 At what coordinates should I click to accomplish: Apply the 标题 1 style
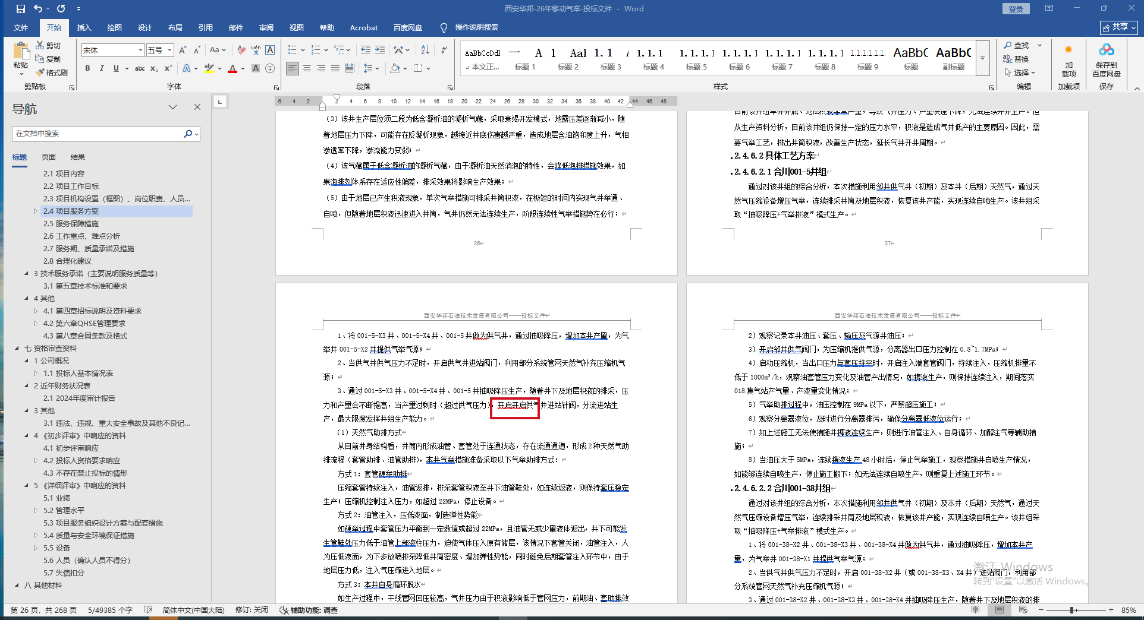pos(525,59)
